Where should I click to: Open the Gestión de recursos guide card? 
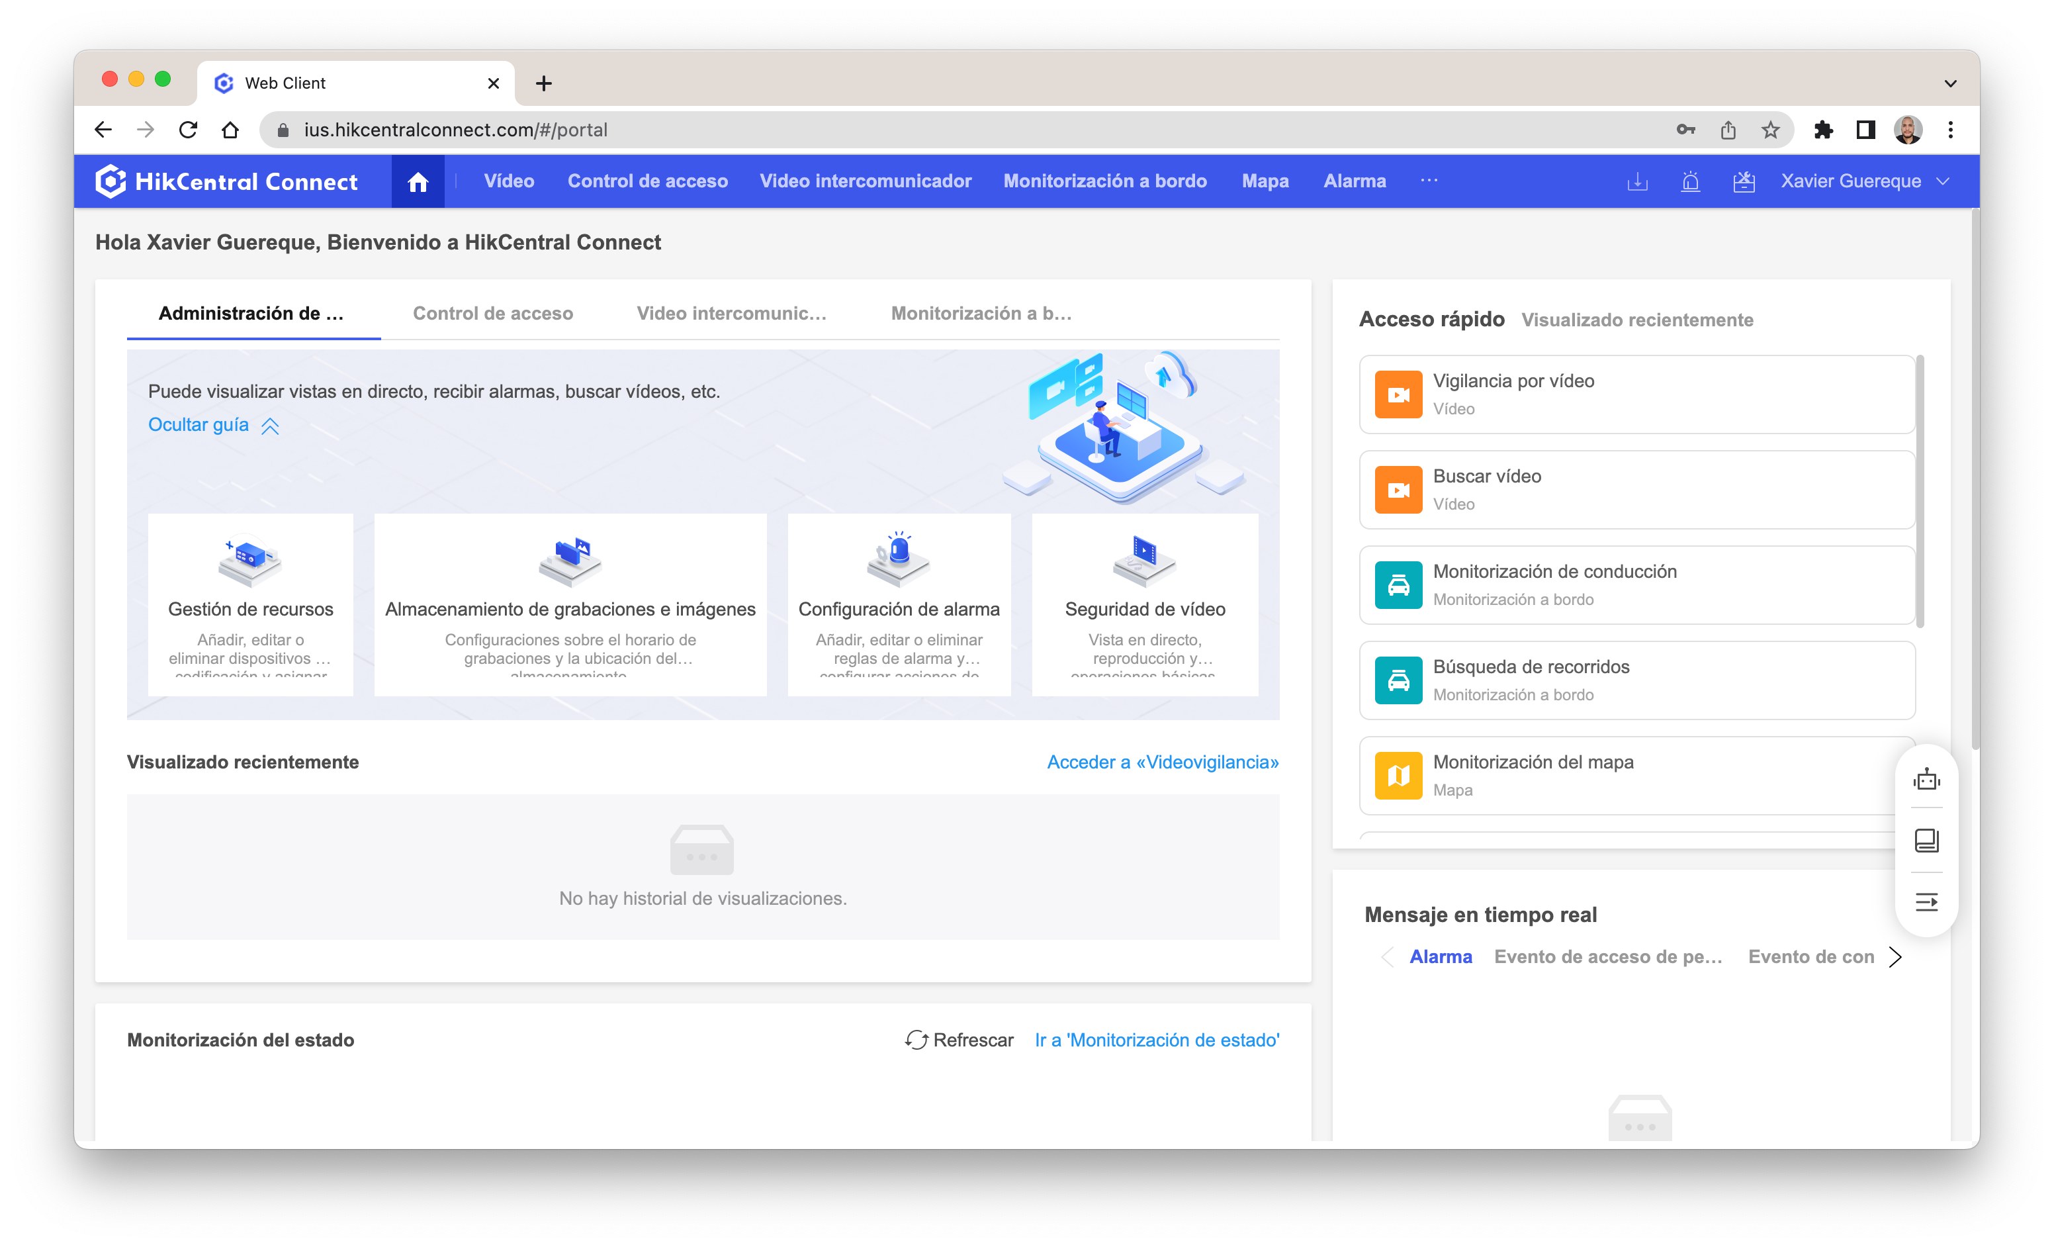250,604
